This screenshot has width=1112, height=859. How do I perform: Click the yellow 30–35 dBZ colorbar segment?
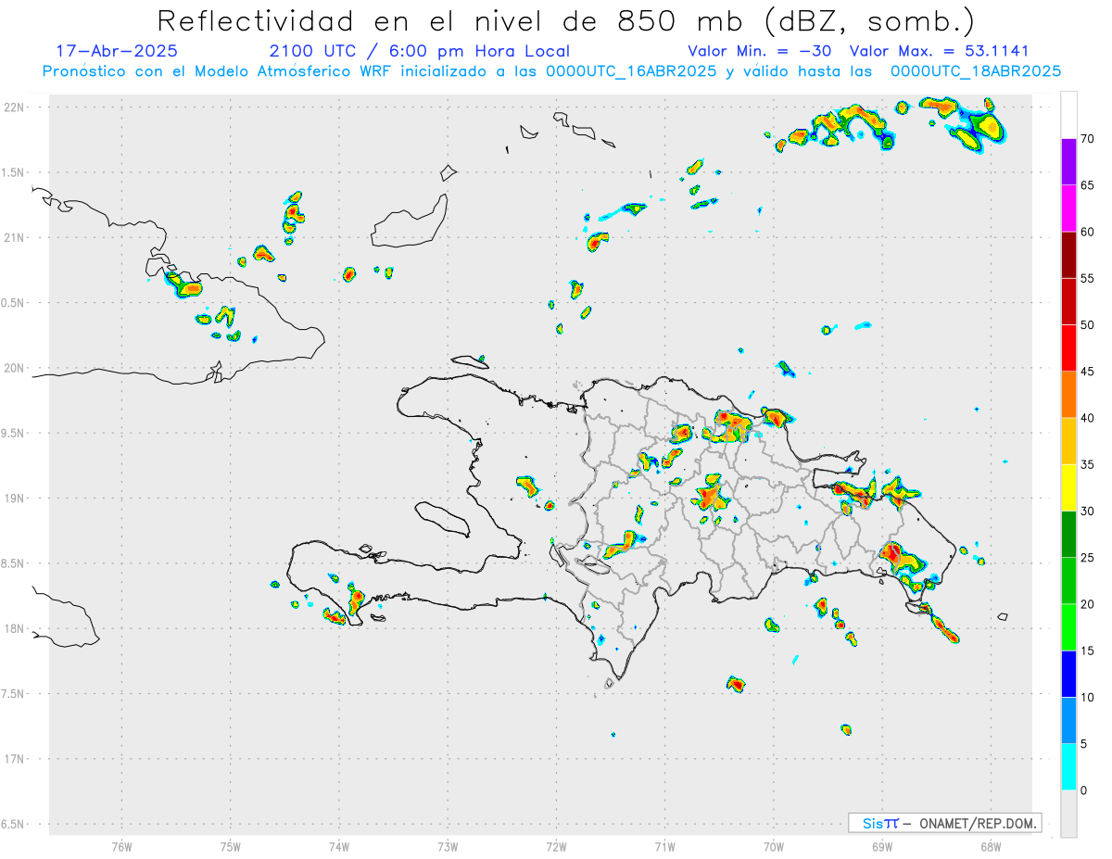click(x=1068, y=488)
